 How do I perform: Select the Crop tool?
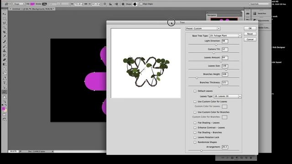4,32
